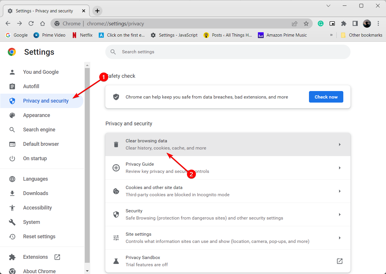Image resolution: width=386 pixels, height=274 pixels.
Task: Open the Privacy Sandbox external link
Action: point(340,261)
